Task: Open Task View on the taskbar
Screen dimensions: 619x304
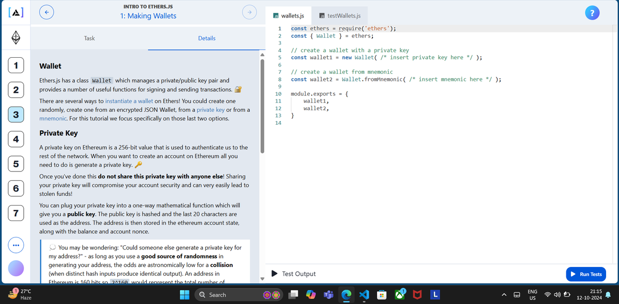Action: click(x=294, y=295)
